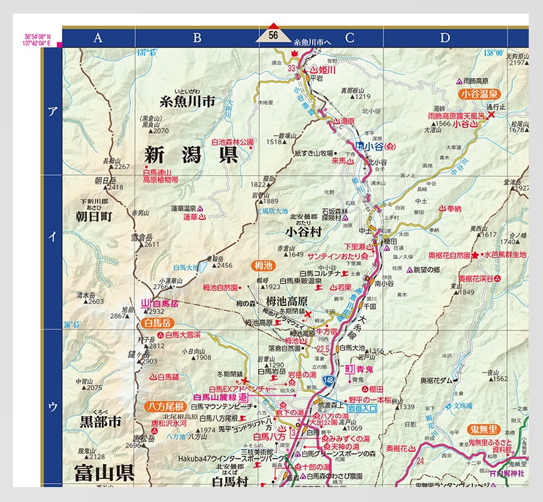Viewport: 543px width, 502px height.
Task: Click the 糸魚川市へ direction label
Action: click(x=312, y=43)
